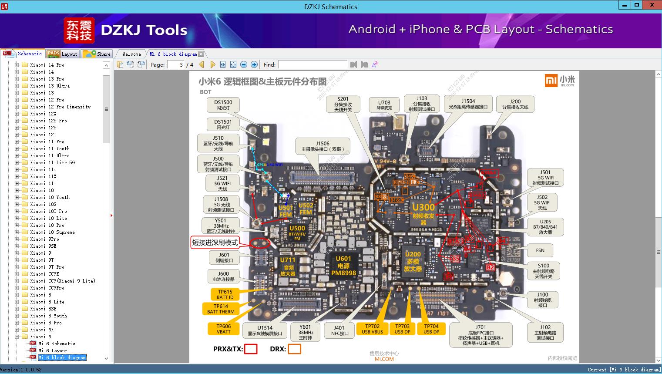
Task: Select Xiaomi 6X in the tree
Action: coord(42,330)
